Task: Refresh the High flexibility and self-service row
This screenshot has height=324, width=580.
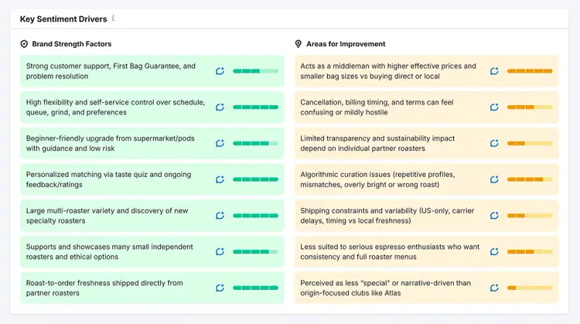Action: pyautogui.click(x=220, y=107)
